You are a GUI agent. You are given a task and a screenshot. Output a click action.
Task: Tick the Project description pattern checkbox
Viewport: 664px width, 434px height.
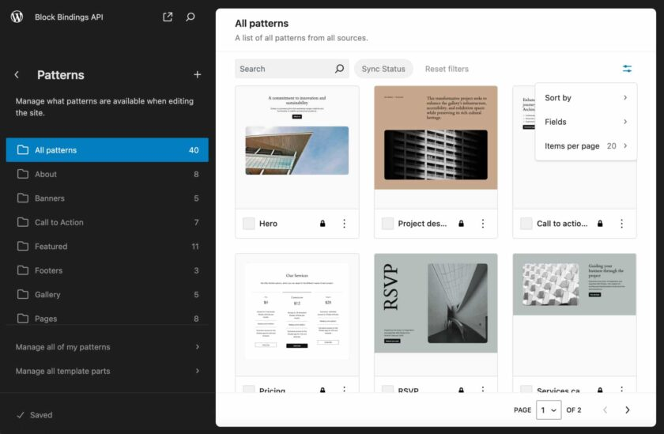387,224
